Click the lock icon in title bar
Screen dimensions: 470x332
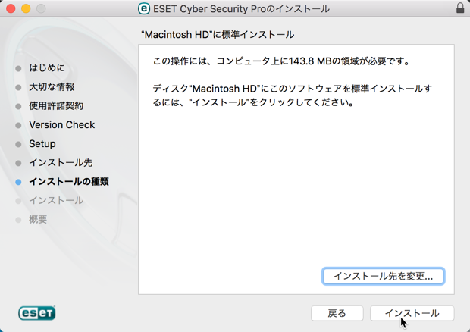click(460, 8)
